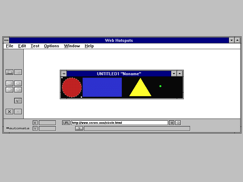243x182 pixels.
Task: Click the outlined icon at URL row end
Action: coord(178,123)
